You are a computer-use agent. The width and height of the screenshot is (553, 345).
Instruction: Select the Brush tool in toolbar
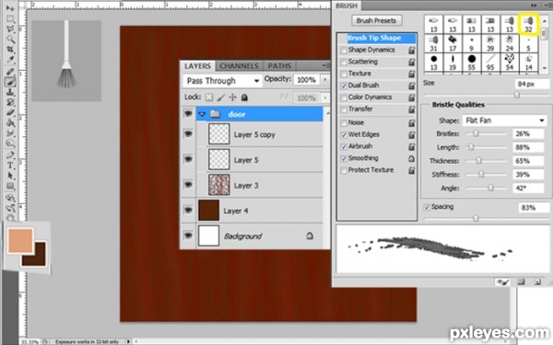click(x=10, y=82)
